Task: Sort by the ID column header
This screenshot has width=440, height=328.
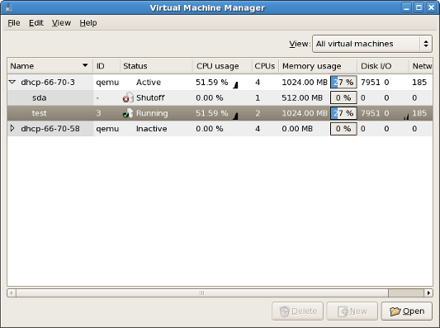Action: (106, 66)
